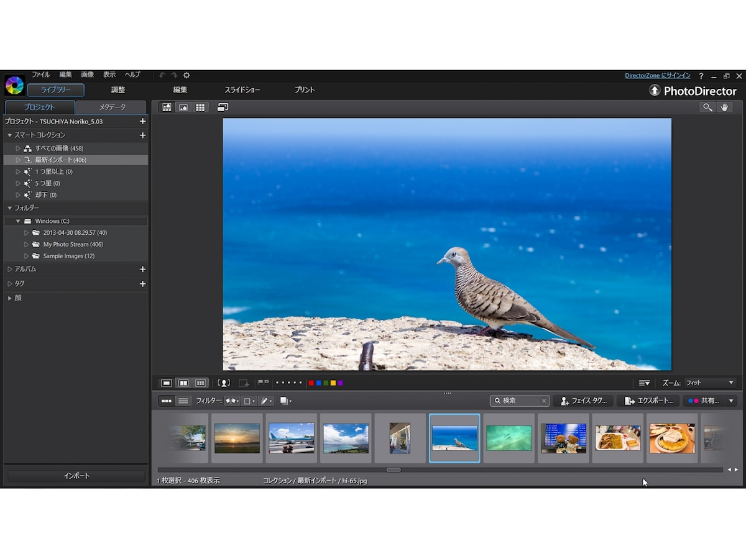Apply the red color label
746x559 pixels.
coord(311,383)
